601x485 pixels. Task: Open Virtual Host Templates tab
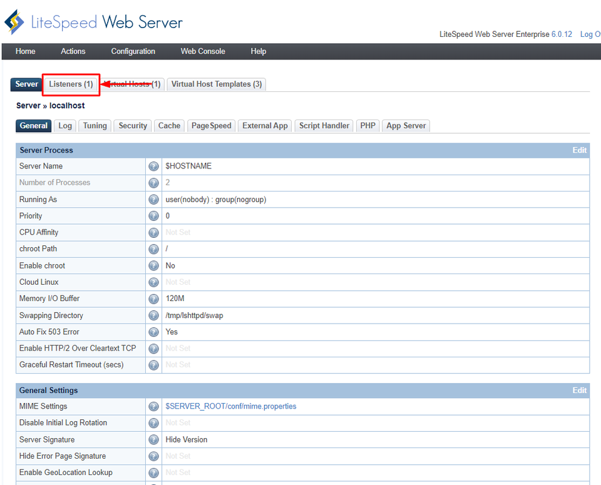(216, 84)
